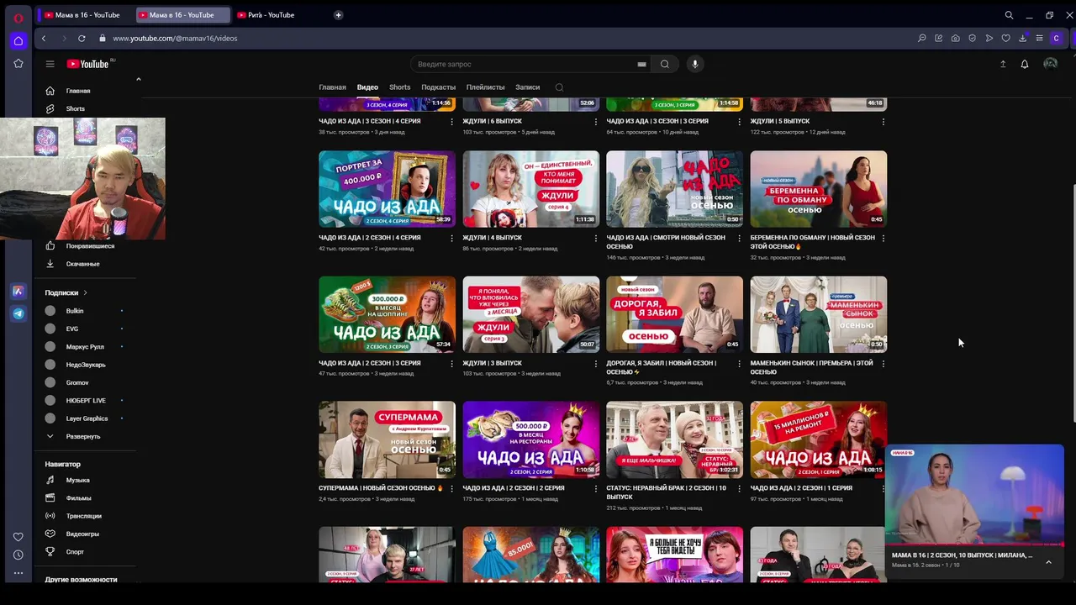
Task: Open options menu for ЖДУЛИ 3 выпуск video
Action: (595, 363)
